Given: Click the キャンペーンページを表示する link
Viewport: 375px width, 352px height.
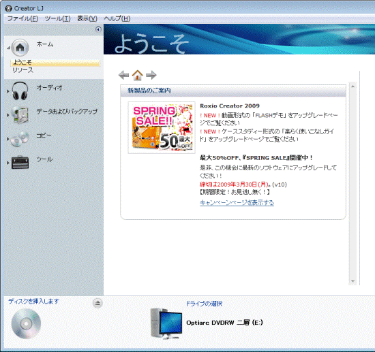Looking at the screenshot, I should 237,202.
